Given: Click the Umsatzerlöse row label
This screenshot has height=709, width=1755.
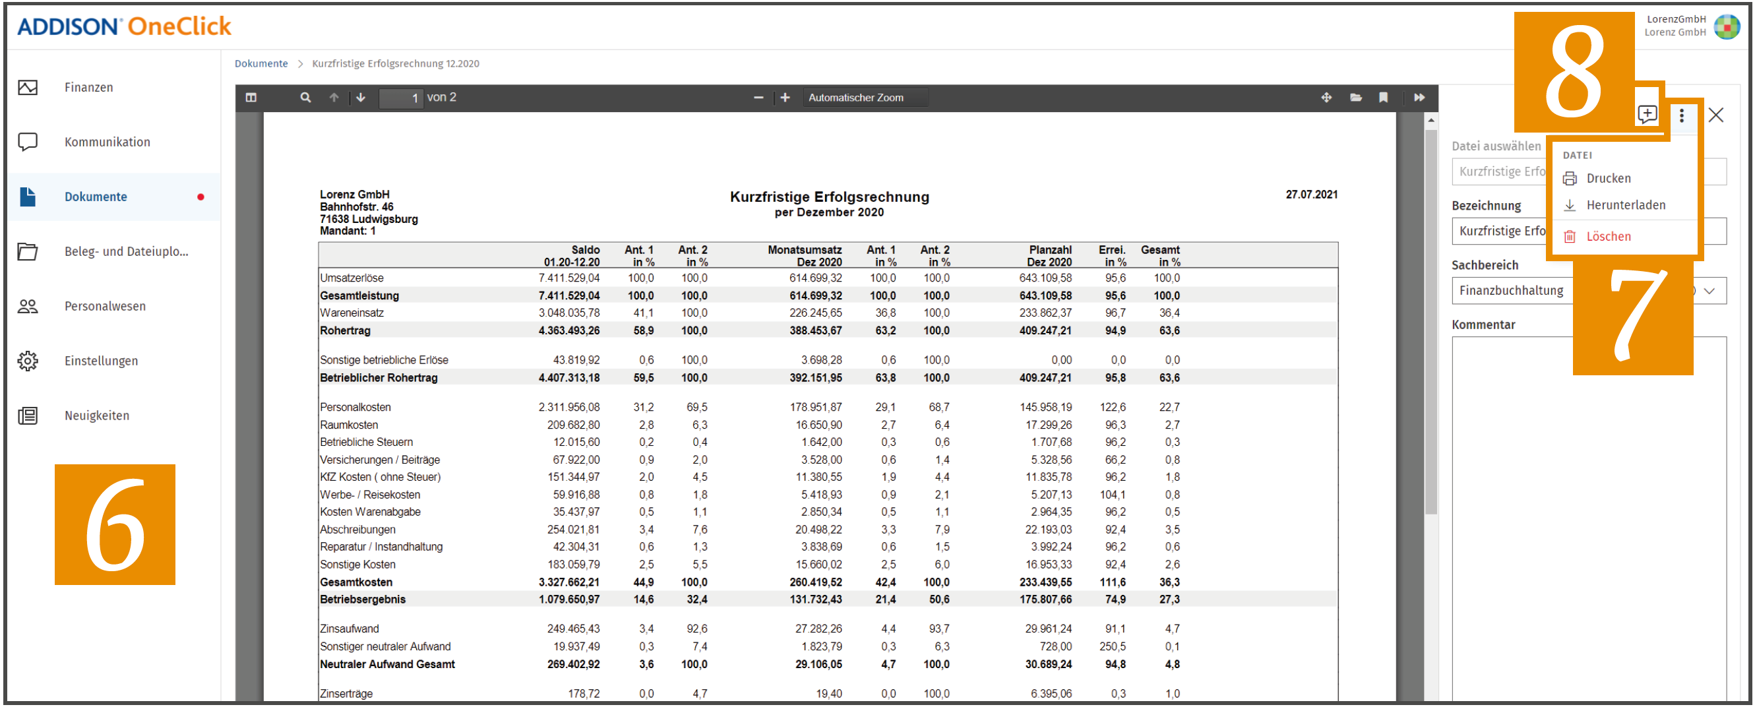Looking at the screenshot, I should (x=352, y=278).
